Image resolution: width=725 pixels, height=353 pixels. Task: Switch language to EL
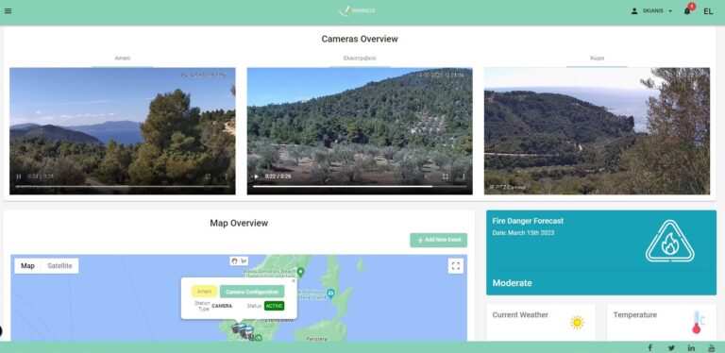coord(708,11)
